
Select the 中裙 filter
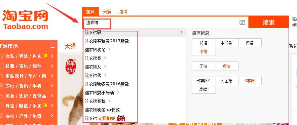point(204,51)
